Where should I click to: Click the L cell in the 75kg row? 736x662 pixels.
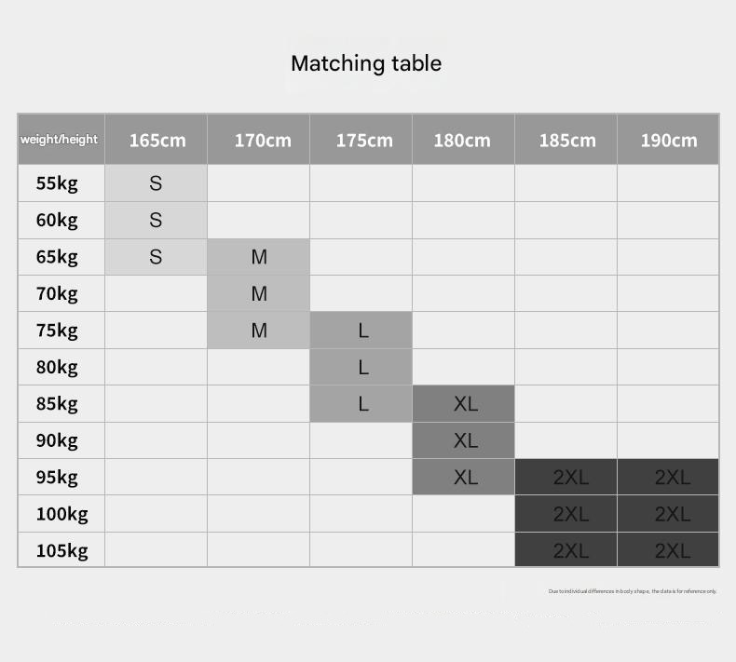(x=363, y=331)
